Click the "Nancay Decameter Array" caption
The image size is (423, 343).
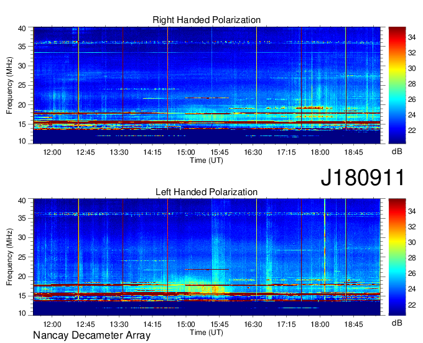pos(91,336)
